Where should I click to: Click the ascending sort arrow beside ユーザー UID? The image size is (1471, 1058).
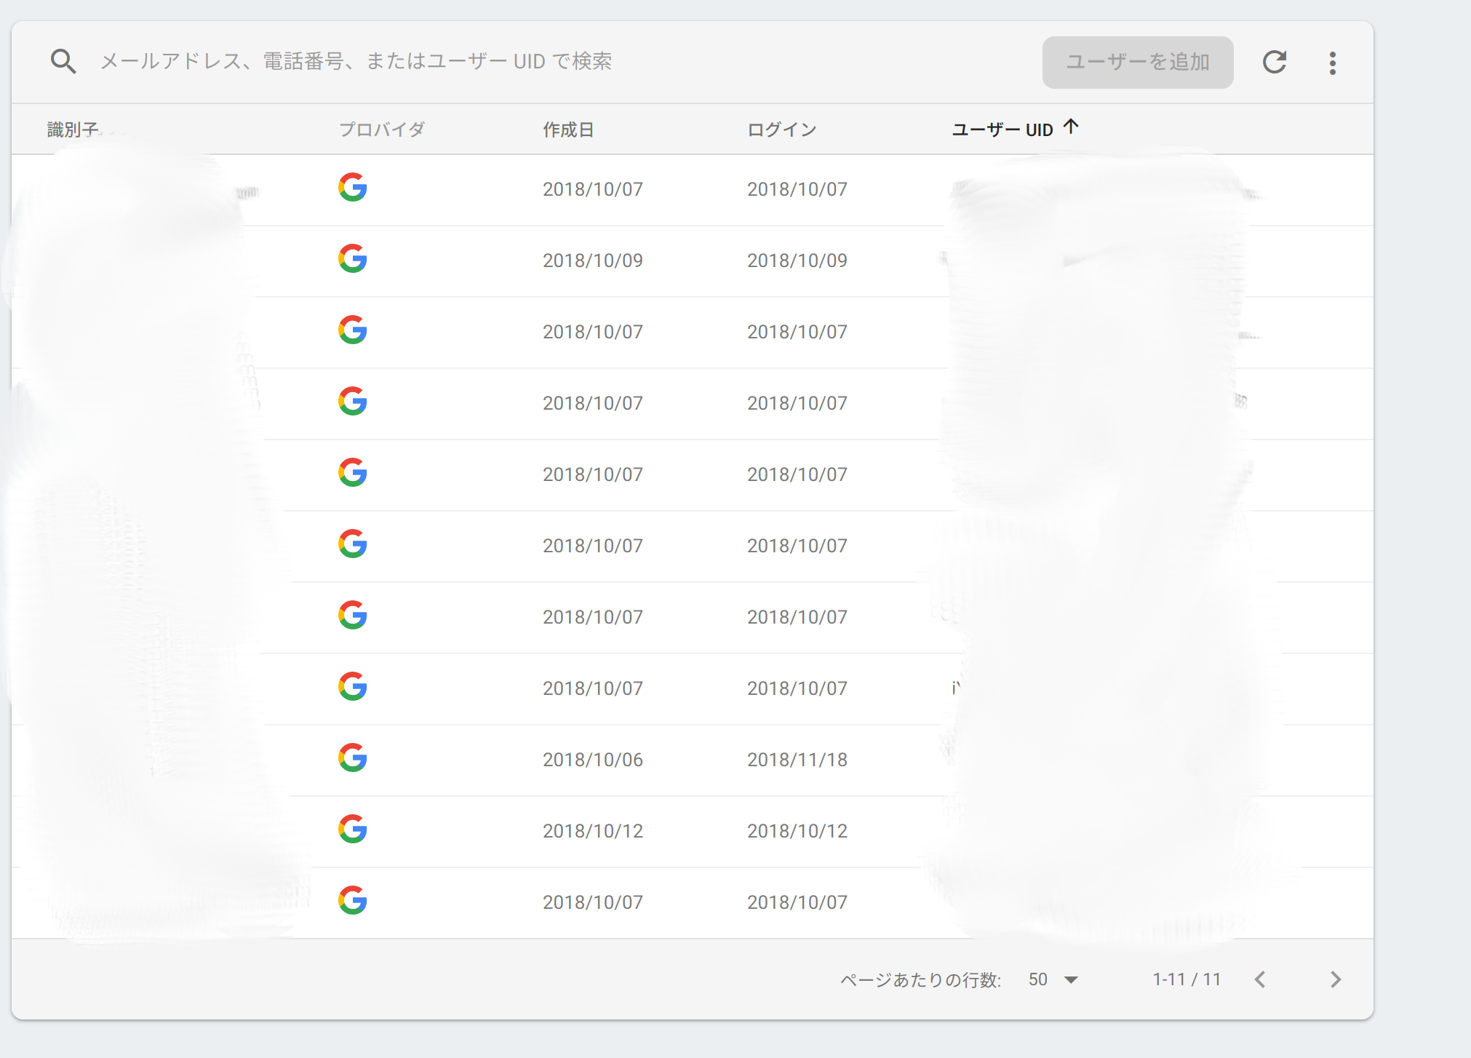pyautogui.click(x=1071, y=127)
